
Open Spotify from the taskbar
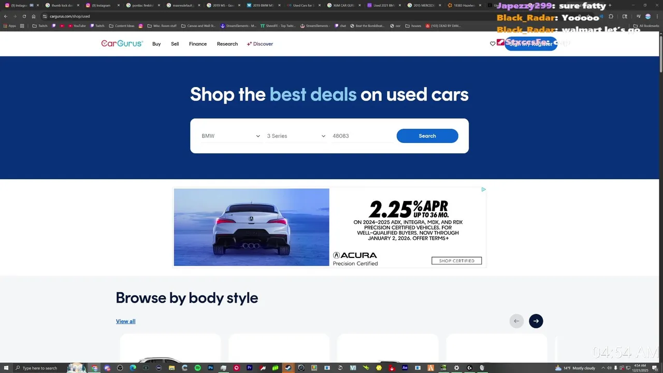click(197, 368)
